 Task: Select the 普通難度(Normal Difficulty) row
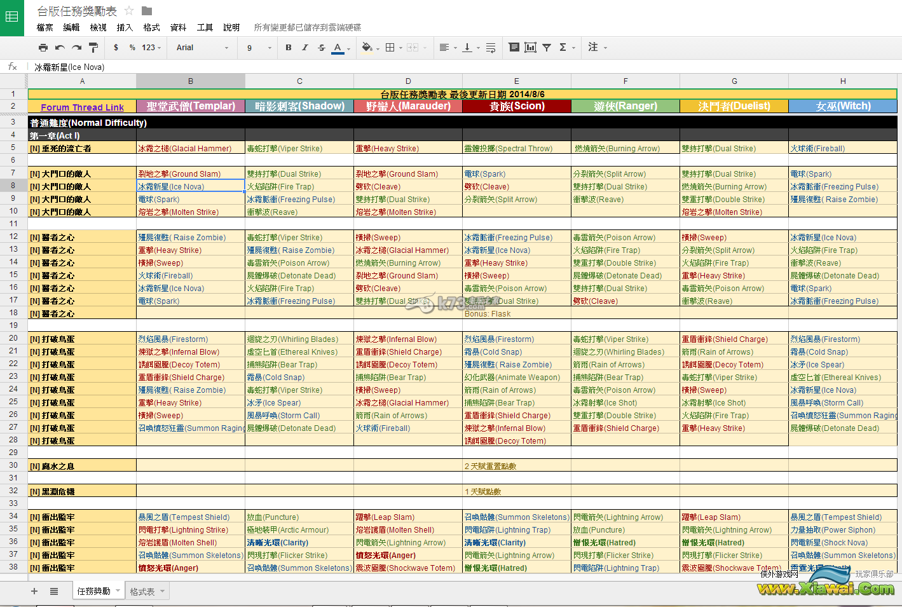coord(463,123)
